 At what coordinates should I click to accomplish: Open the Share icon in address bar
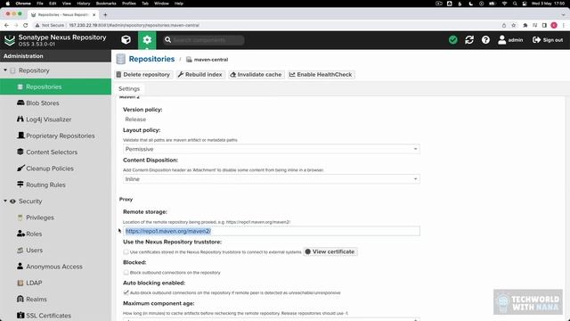tap(504, 25)
